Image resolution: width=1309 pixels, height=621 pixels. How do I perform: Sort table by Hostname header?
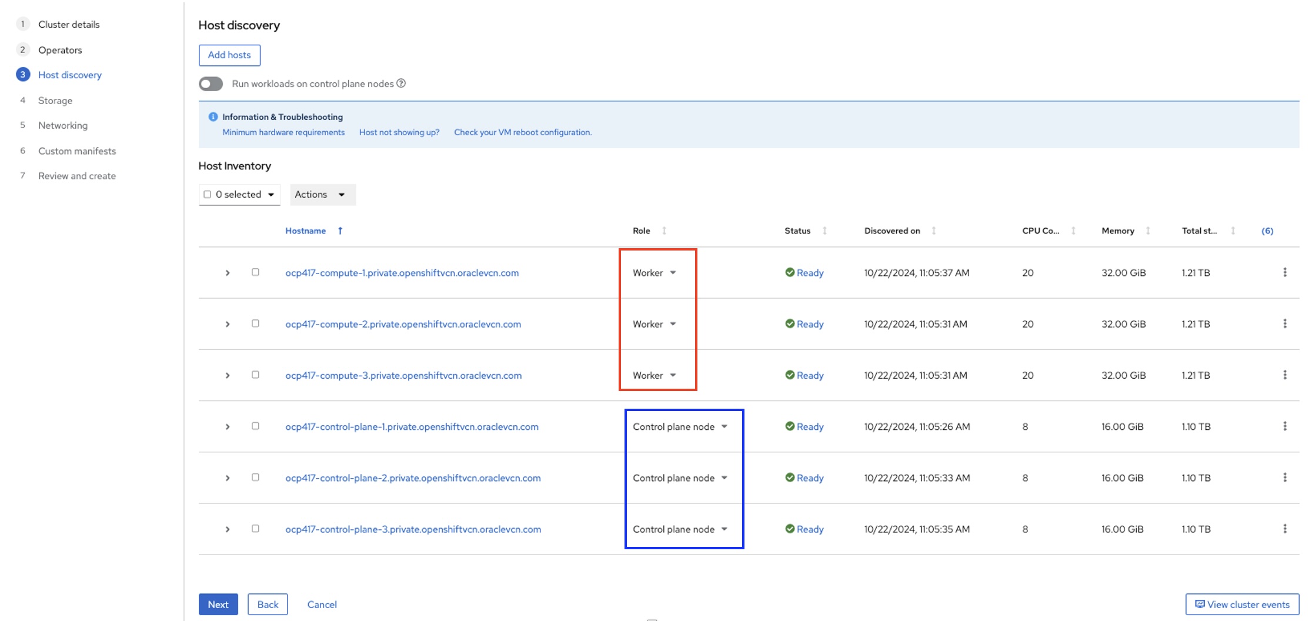305,231
